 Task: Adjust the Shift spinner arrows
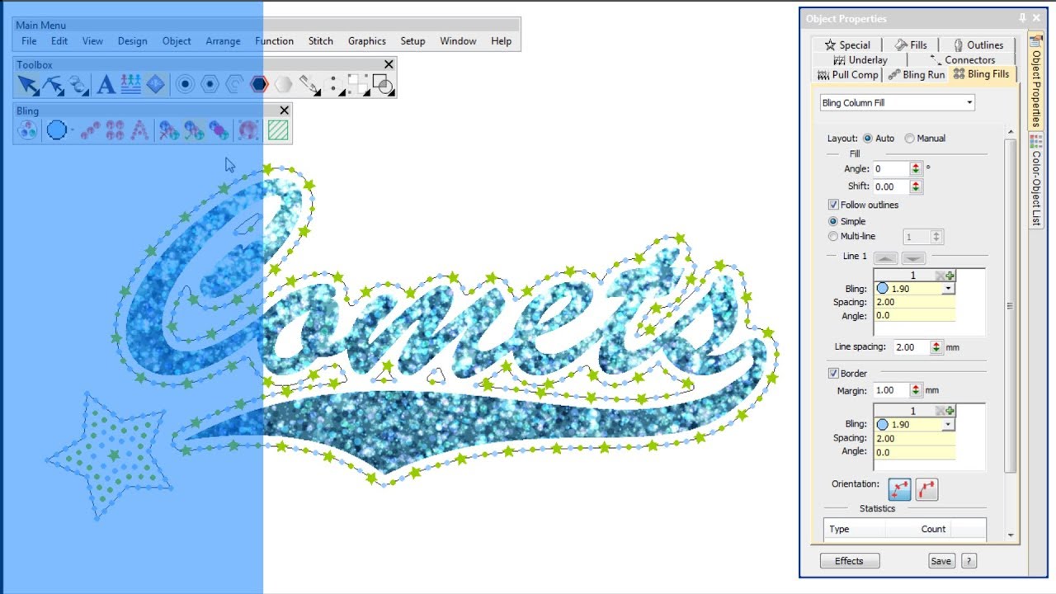(916, 186)
